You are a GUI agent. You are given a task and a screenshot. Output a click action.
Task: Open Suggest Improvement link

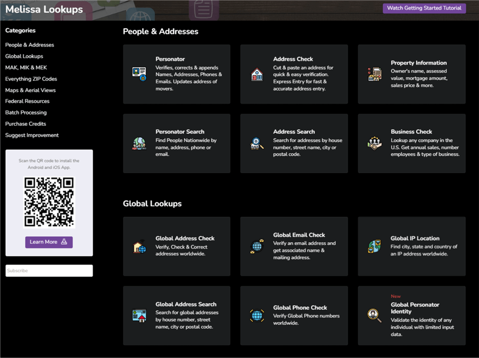tap(32, 135)
